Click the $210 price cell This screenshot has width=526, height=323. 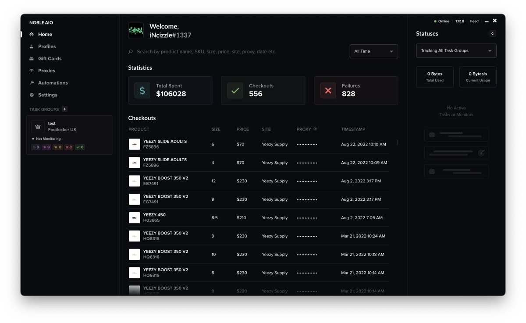242,218
